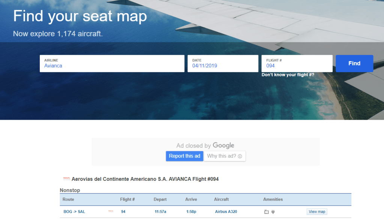Viewport: 384px width, 222px height.
Task: Click the Flight # field containing 094
Action: [x=297, y=64]
